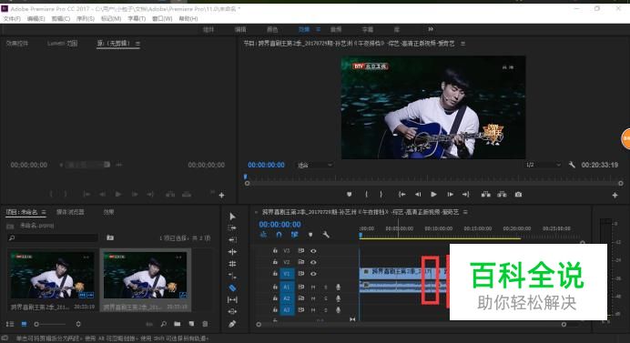The width and height of the screenshot is (630, 343).
Task: Click project panel search field
Action: (x=53, y=238)
